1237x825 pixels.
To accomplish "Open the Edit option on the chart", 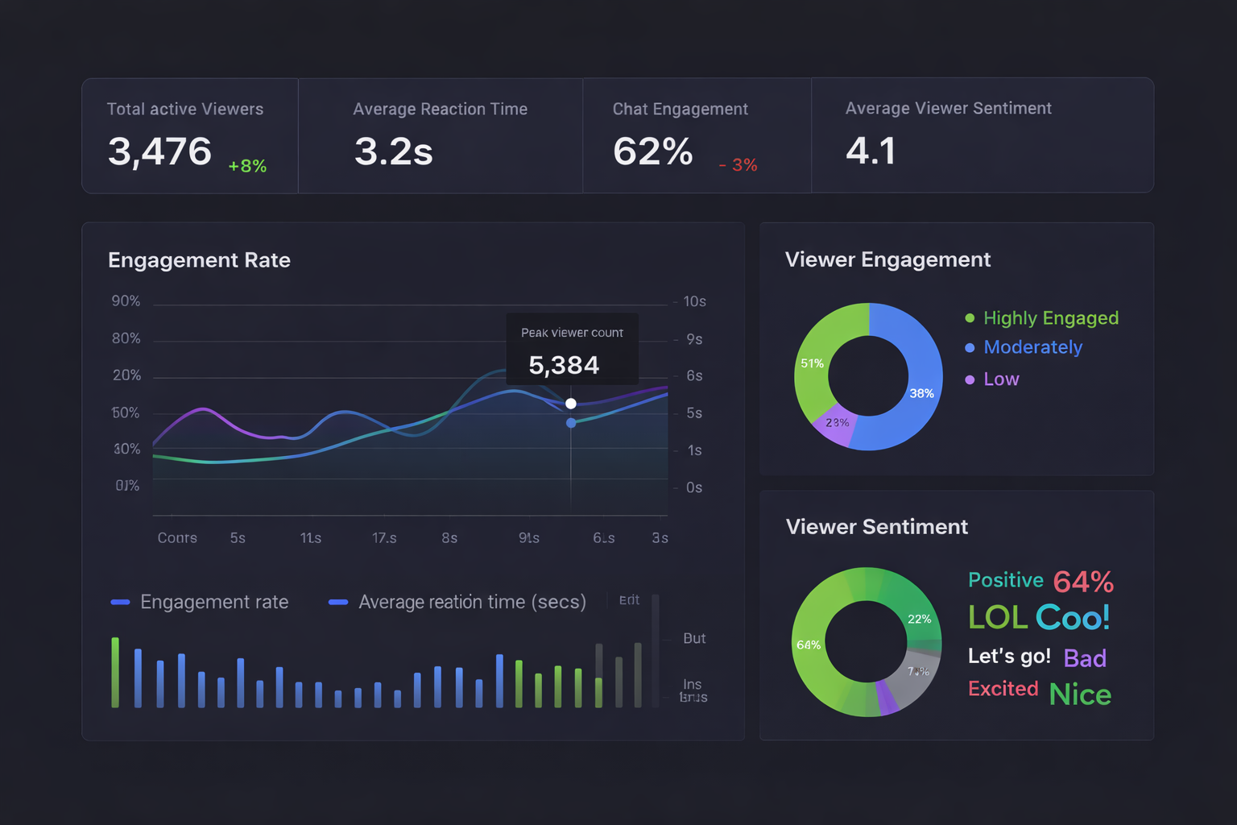I will 629,599.
